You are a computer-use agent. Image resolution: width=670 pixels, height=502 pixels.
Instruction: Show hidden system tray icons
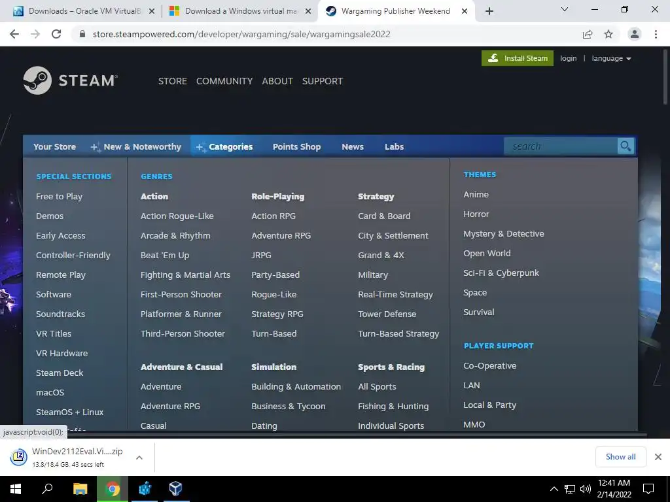[x=554, y=489]
